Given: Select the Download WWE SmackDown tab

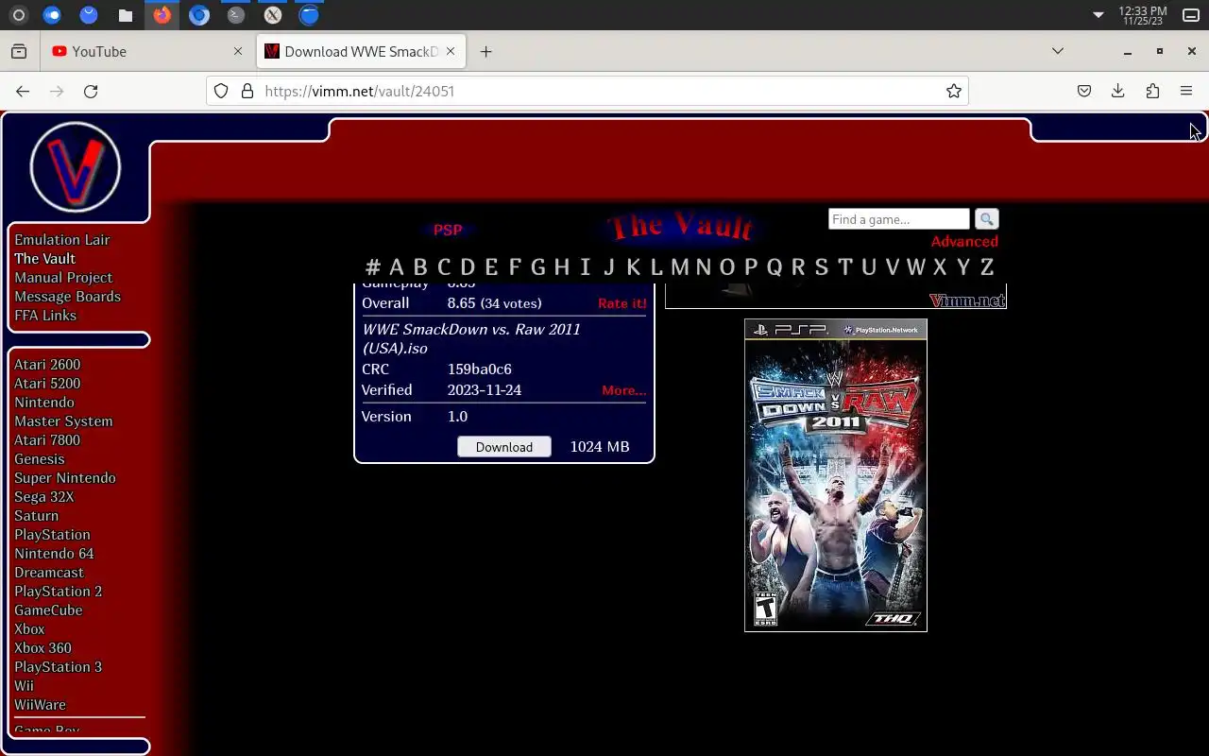Looking at the screenshot, I should tap(361, 51).
